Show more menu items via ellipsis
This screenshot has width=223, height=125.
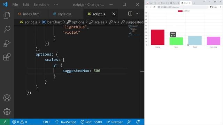56,5
